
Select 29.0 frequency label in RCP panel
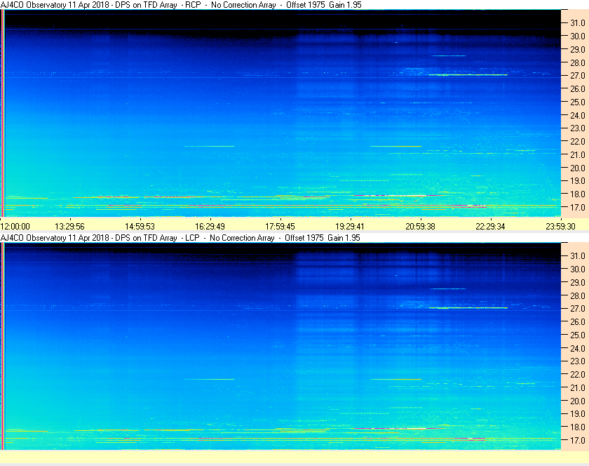(x=578, y=49)
